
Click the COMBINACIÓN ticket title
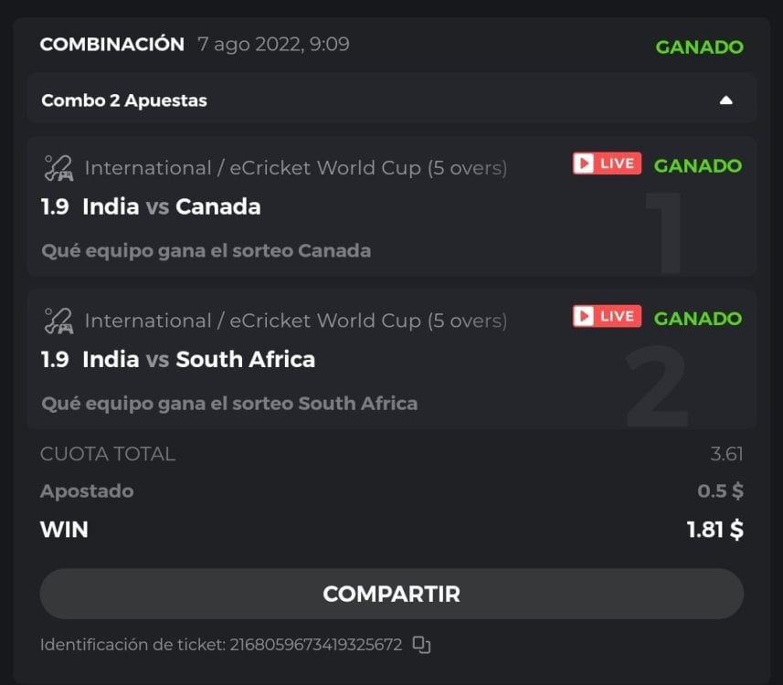(111, 45)
